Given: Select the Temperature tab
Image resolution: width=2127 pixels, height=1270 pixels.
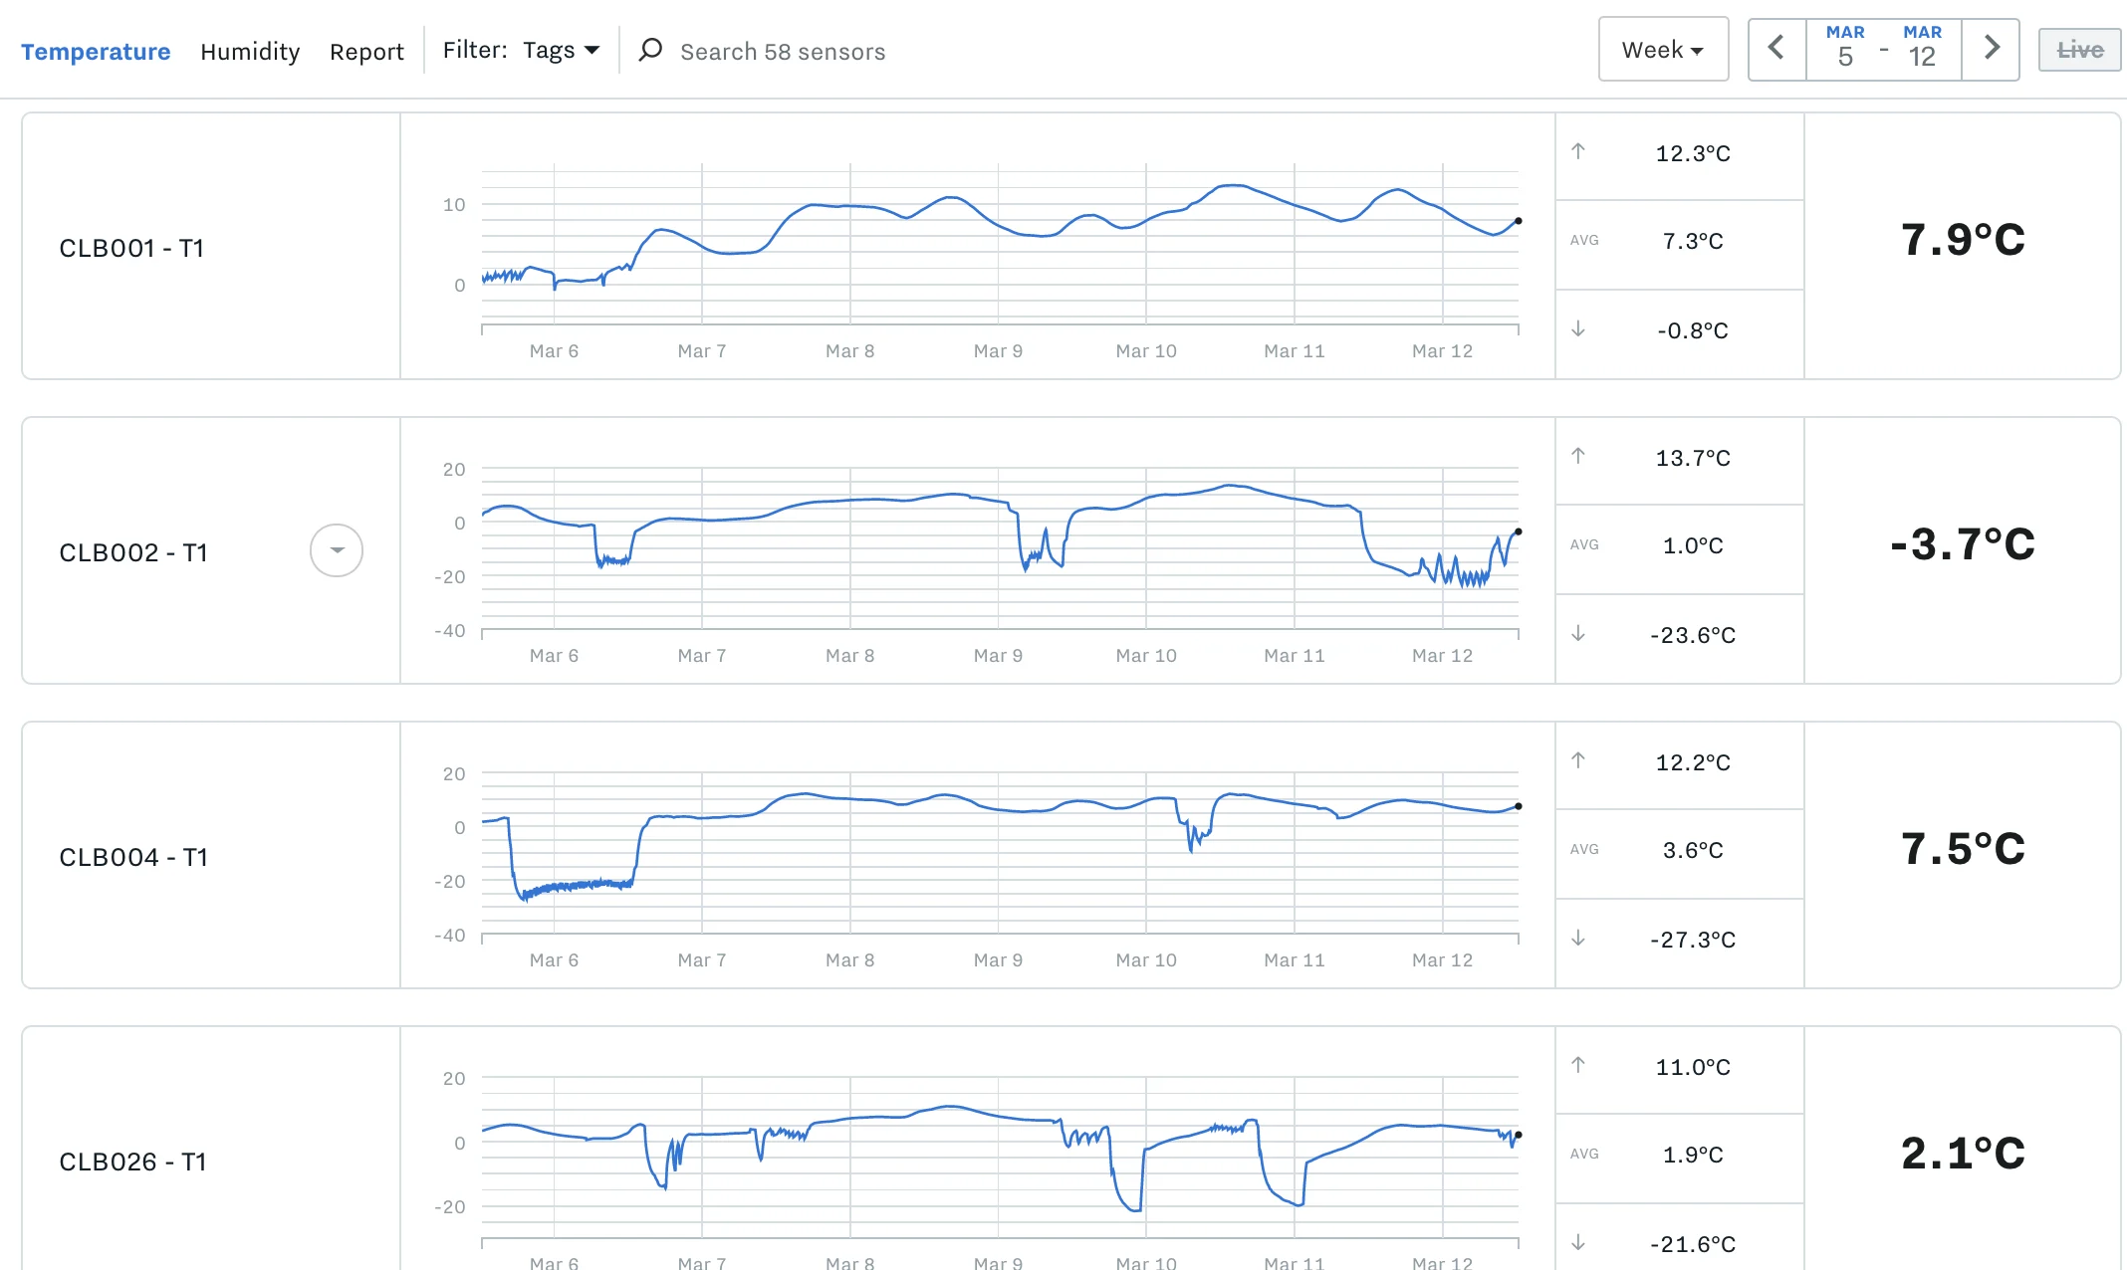Looking at the screenshot, I should tap(96, 52).
